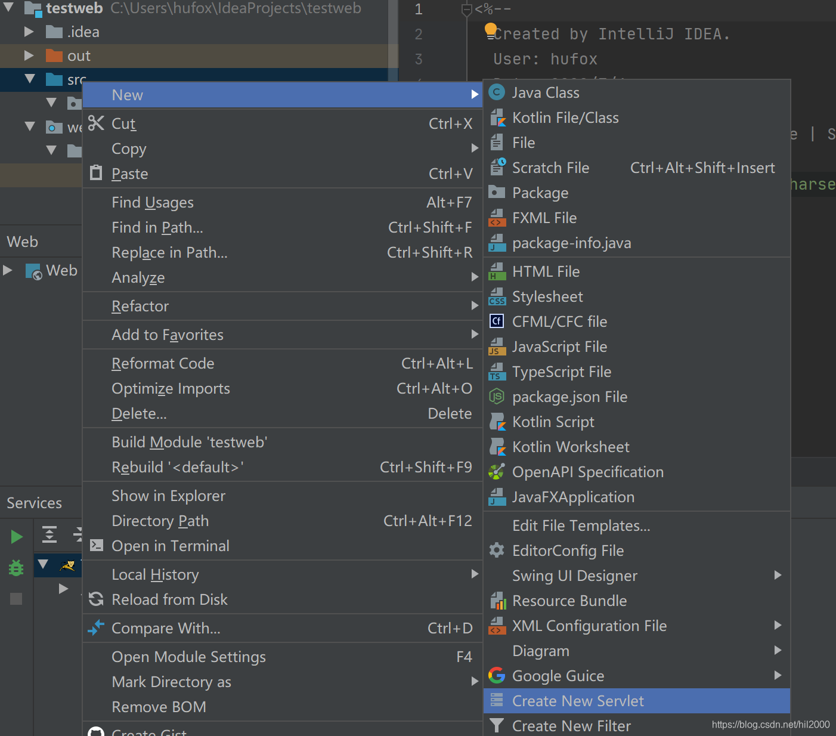
Task: Click the Google Guice logo icon
Action: pyautogui.click(x=497, y=676)
